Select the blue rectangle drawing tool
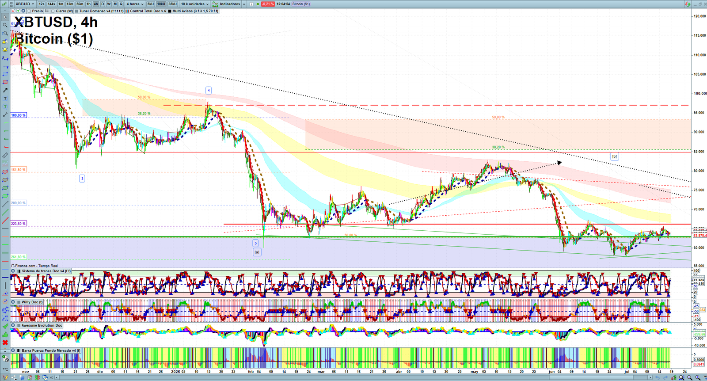This screenshot has width=707, height=381. click(x=5, y=74)
